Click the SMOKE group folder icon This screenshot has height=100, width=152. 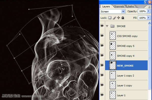pos(112,26)
